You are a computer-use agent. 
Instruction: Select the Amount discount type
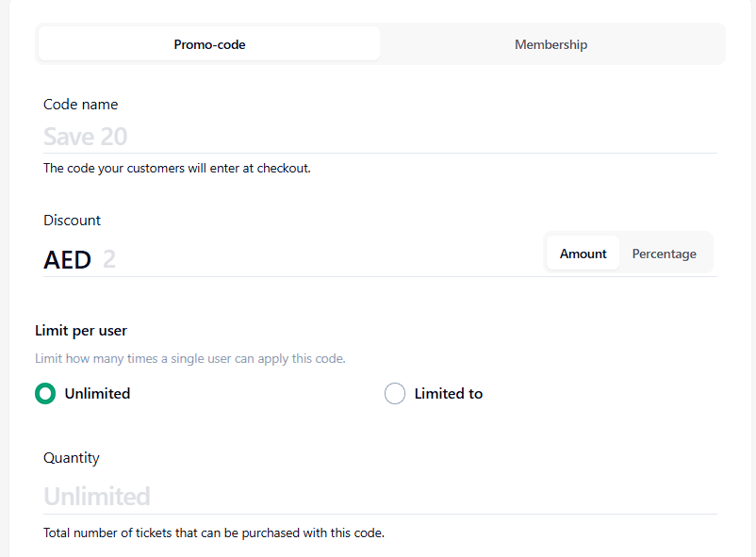pyautogui.click(x=583, y=254)
